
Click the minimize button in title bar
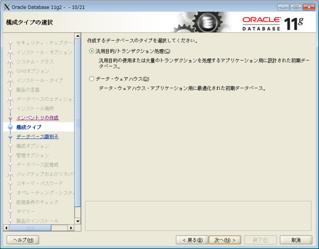click(283, 7)
